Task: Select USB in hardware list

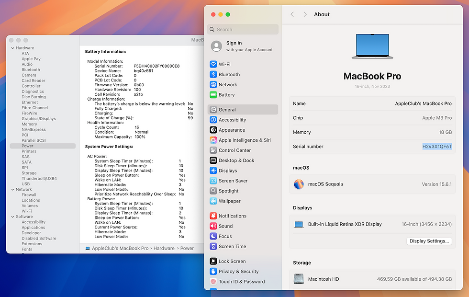Action: click(26, 184)
